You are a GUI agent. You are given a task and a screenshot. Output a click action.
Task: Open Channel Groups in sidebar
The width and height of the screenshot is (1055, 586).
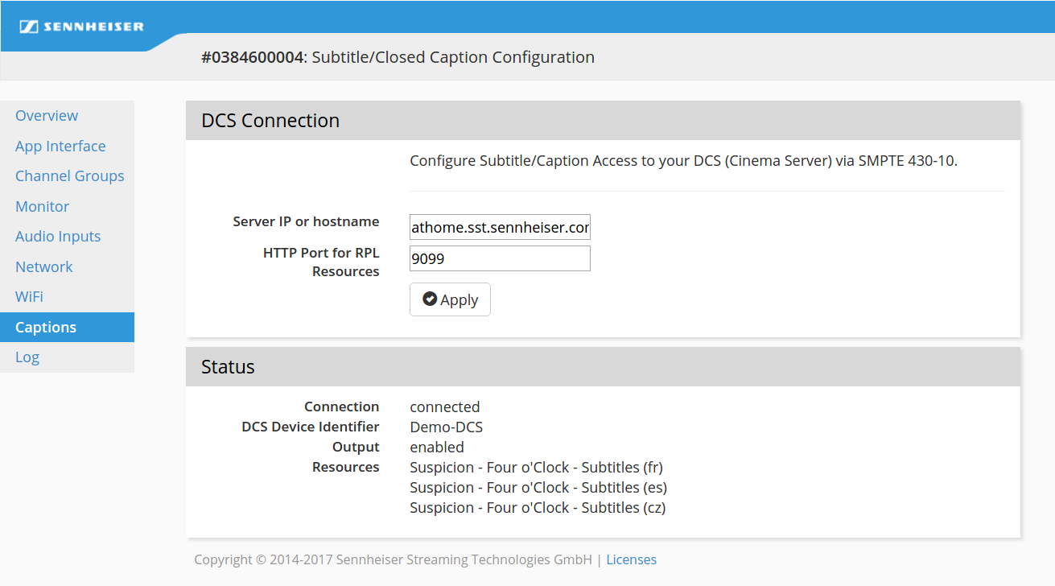70,176
